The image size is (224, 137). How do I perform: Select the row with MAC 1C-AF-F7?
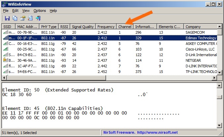109,66
